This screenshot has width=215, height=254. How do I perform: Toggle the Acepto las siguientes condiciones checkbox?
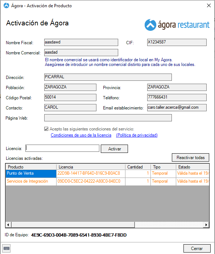pos(46,129)
